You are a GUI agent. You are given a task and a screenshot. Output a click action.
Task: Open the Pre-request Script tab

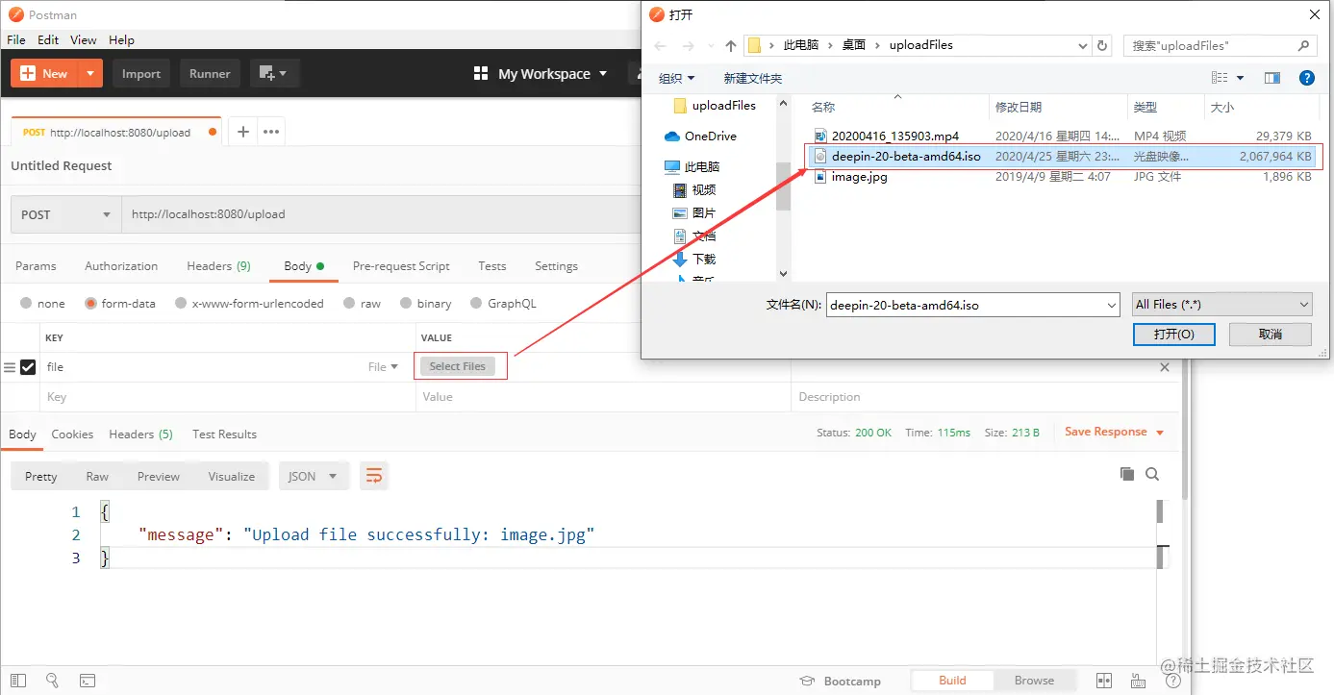click(x=401, y=266)
